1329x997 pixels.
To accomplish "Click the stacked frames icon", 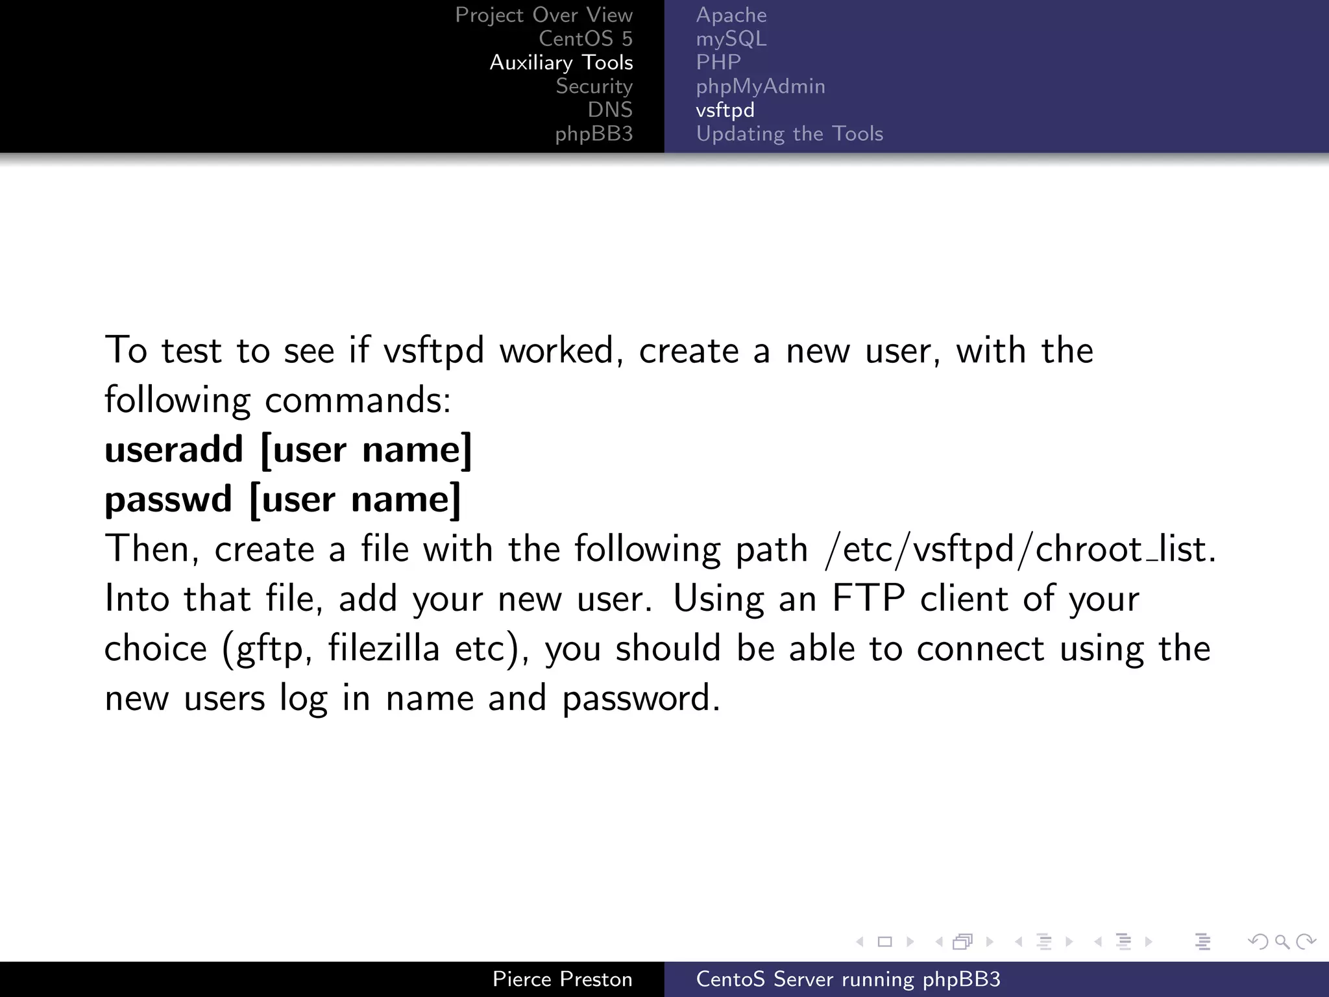I will pos(963,941).
